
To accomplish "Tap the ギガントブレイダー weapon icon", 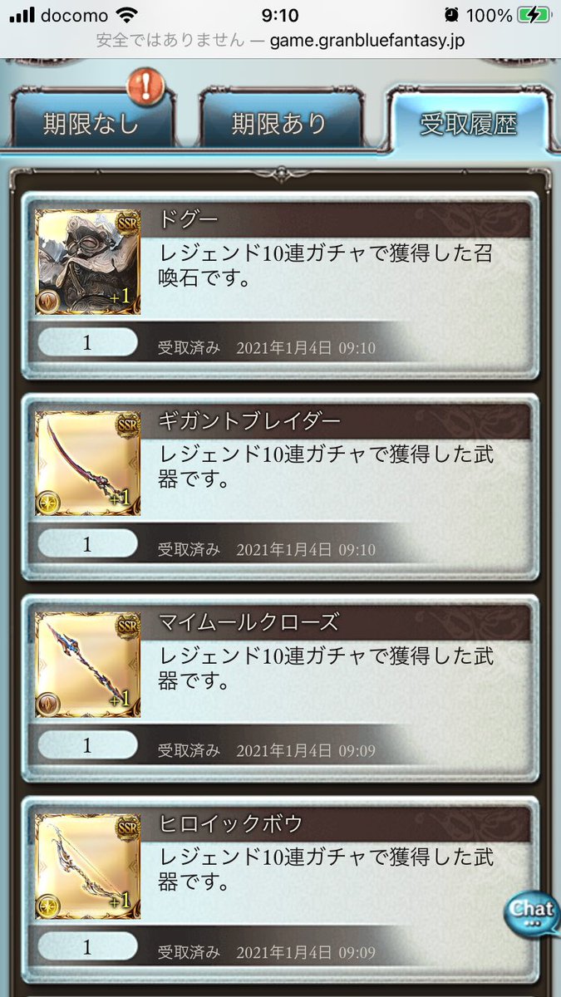I will click(88, 463).
